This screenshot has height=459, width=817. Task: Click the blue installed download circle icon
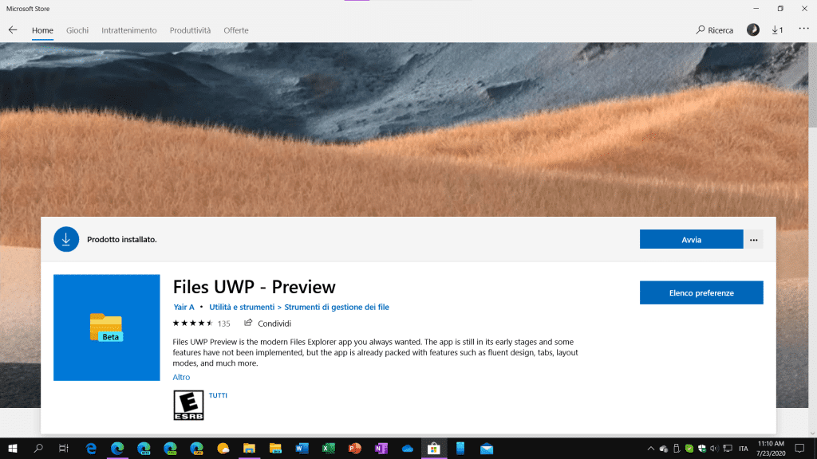[x=66, y=239]
